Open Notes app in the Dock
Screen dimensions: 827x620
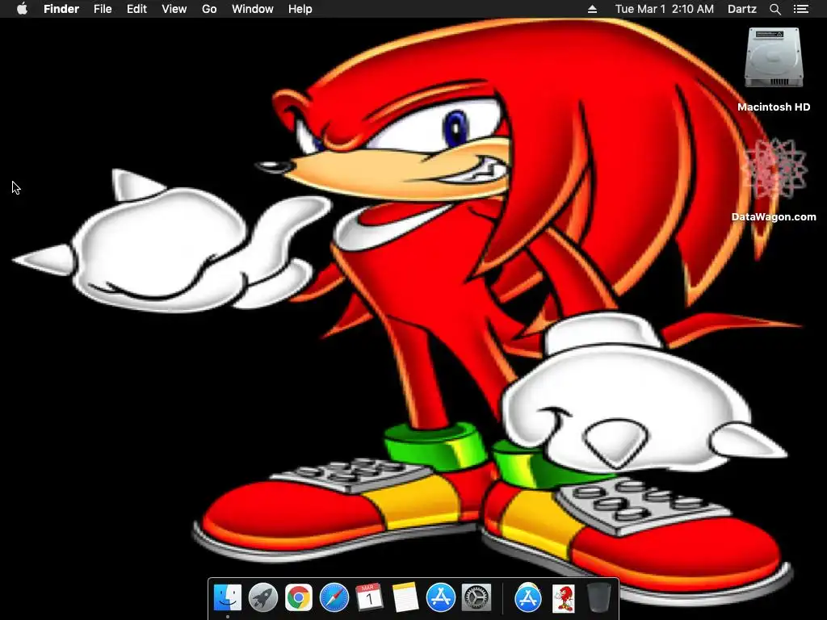[405, 597]
